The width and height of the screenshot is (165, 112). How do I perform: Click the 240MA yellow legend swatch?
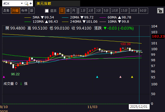pyautogui.click(x=65, y=22)
